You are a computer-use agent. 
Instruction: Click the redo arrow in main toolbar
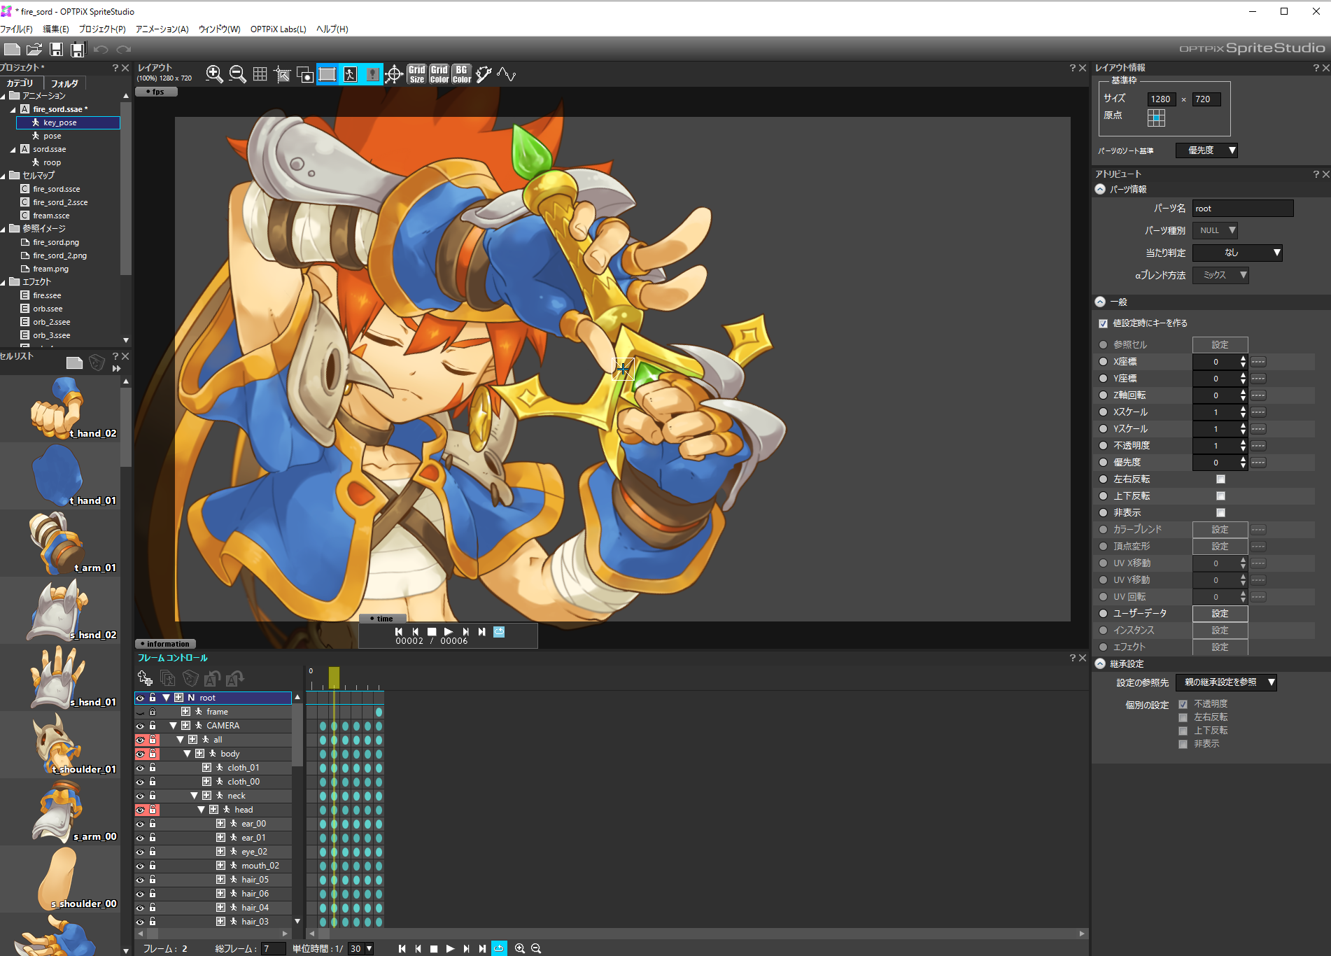coord(124,49)
